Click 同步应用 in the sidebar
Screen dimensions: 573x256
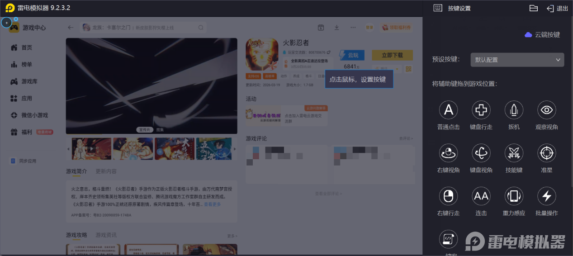tap(24, 161)
